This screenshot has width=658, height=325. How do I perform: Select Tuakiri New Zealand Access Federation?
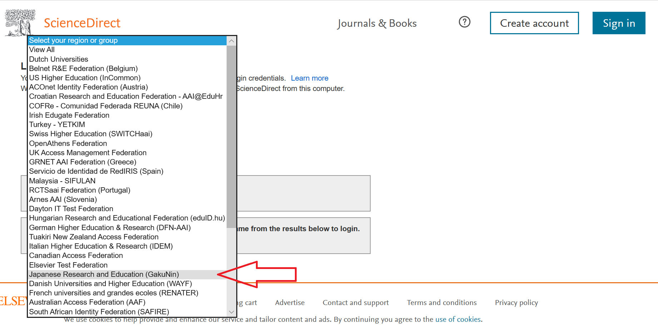(127, 237)
